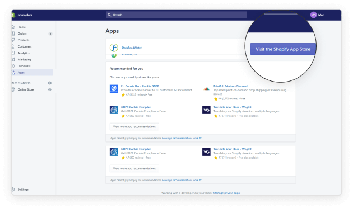Image resolution: width=353 pixels, height=209 pixels.
Task: Click View more app recommendations in Recommended section
Action: pyautogui.click(x=134, y=127)
